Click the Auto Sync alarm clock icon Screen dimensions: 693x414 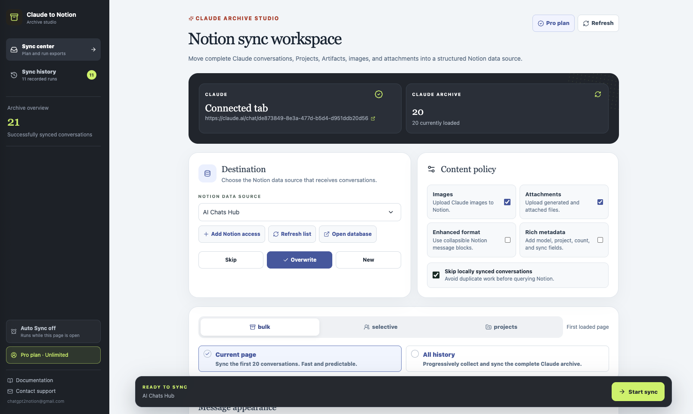14,331
